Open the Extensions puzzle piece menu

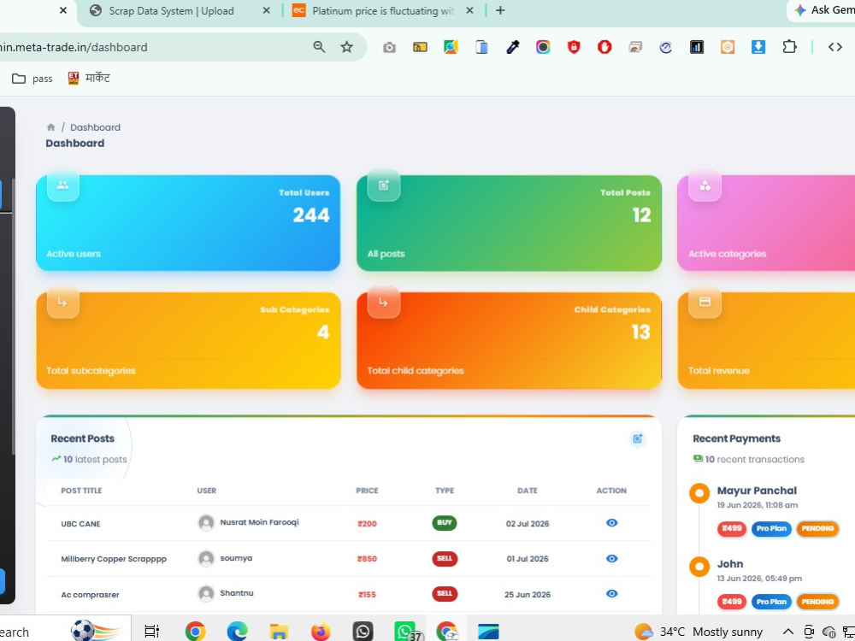pyautogui.click(x=789, y=47)
